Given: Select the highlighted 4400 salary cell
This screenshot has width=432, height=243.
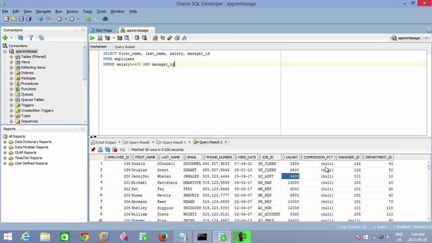Looking at the screenshot, I should [x=290, y=176].
